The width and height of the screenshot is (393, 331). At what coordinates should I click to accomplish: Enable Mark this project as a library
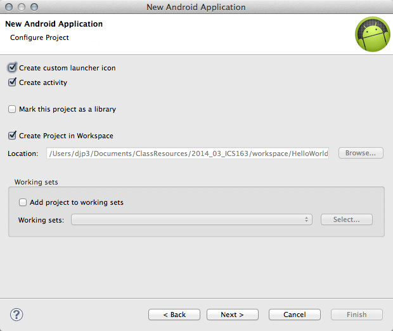pyautogui.click(x=12, y=109)
